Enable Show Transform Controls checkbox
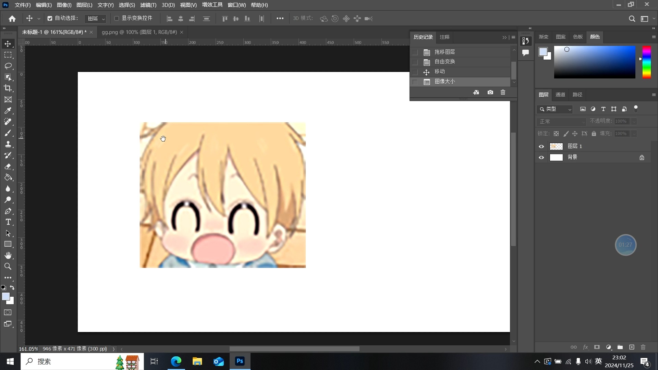The height and width of the screenshot is (370, 658). pyautogui.click(x=117, y=18)
